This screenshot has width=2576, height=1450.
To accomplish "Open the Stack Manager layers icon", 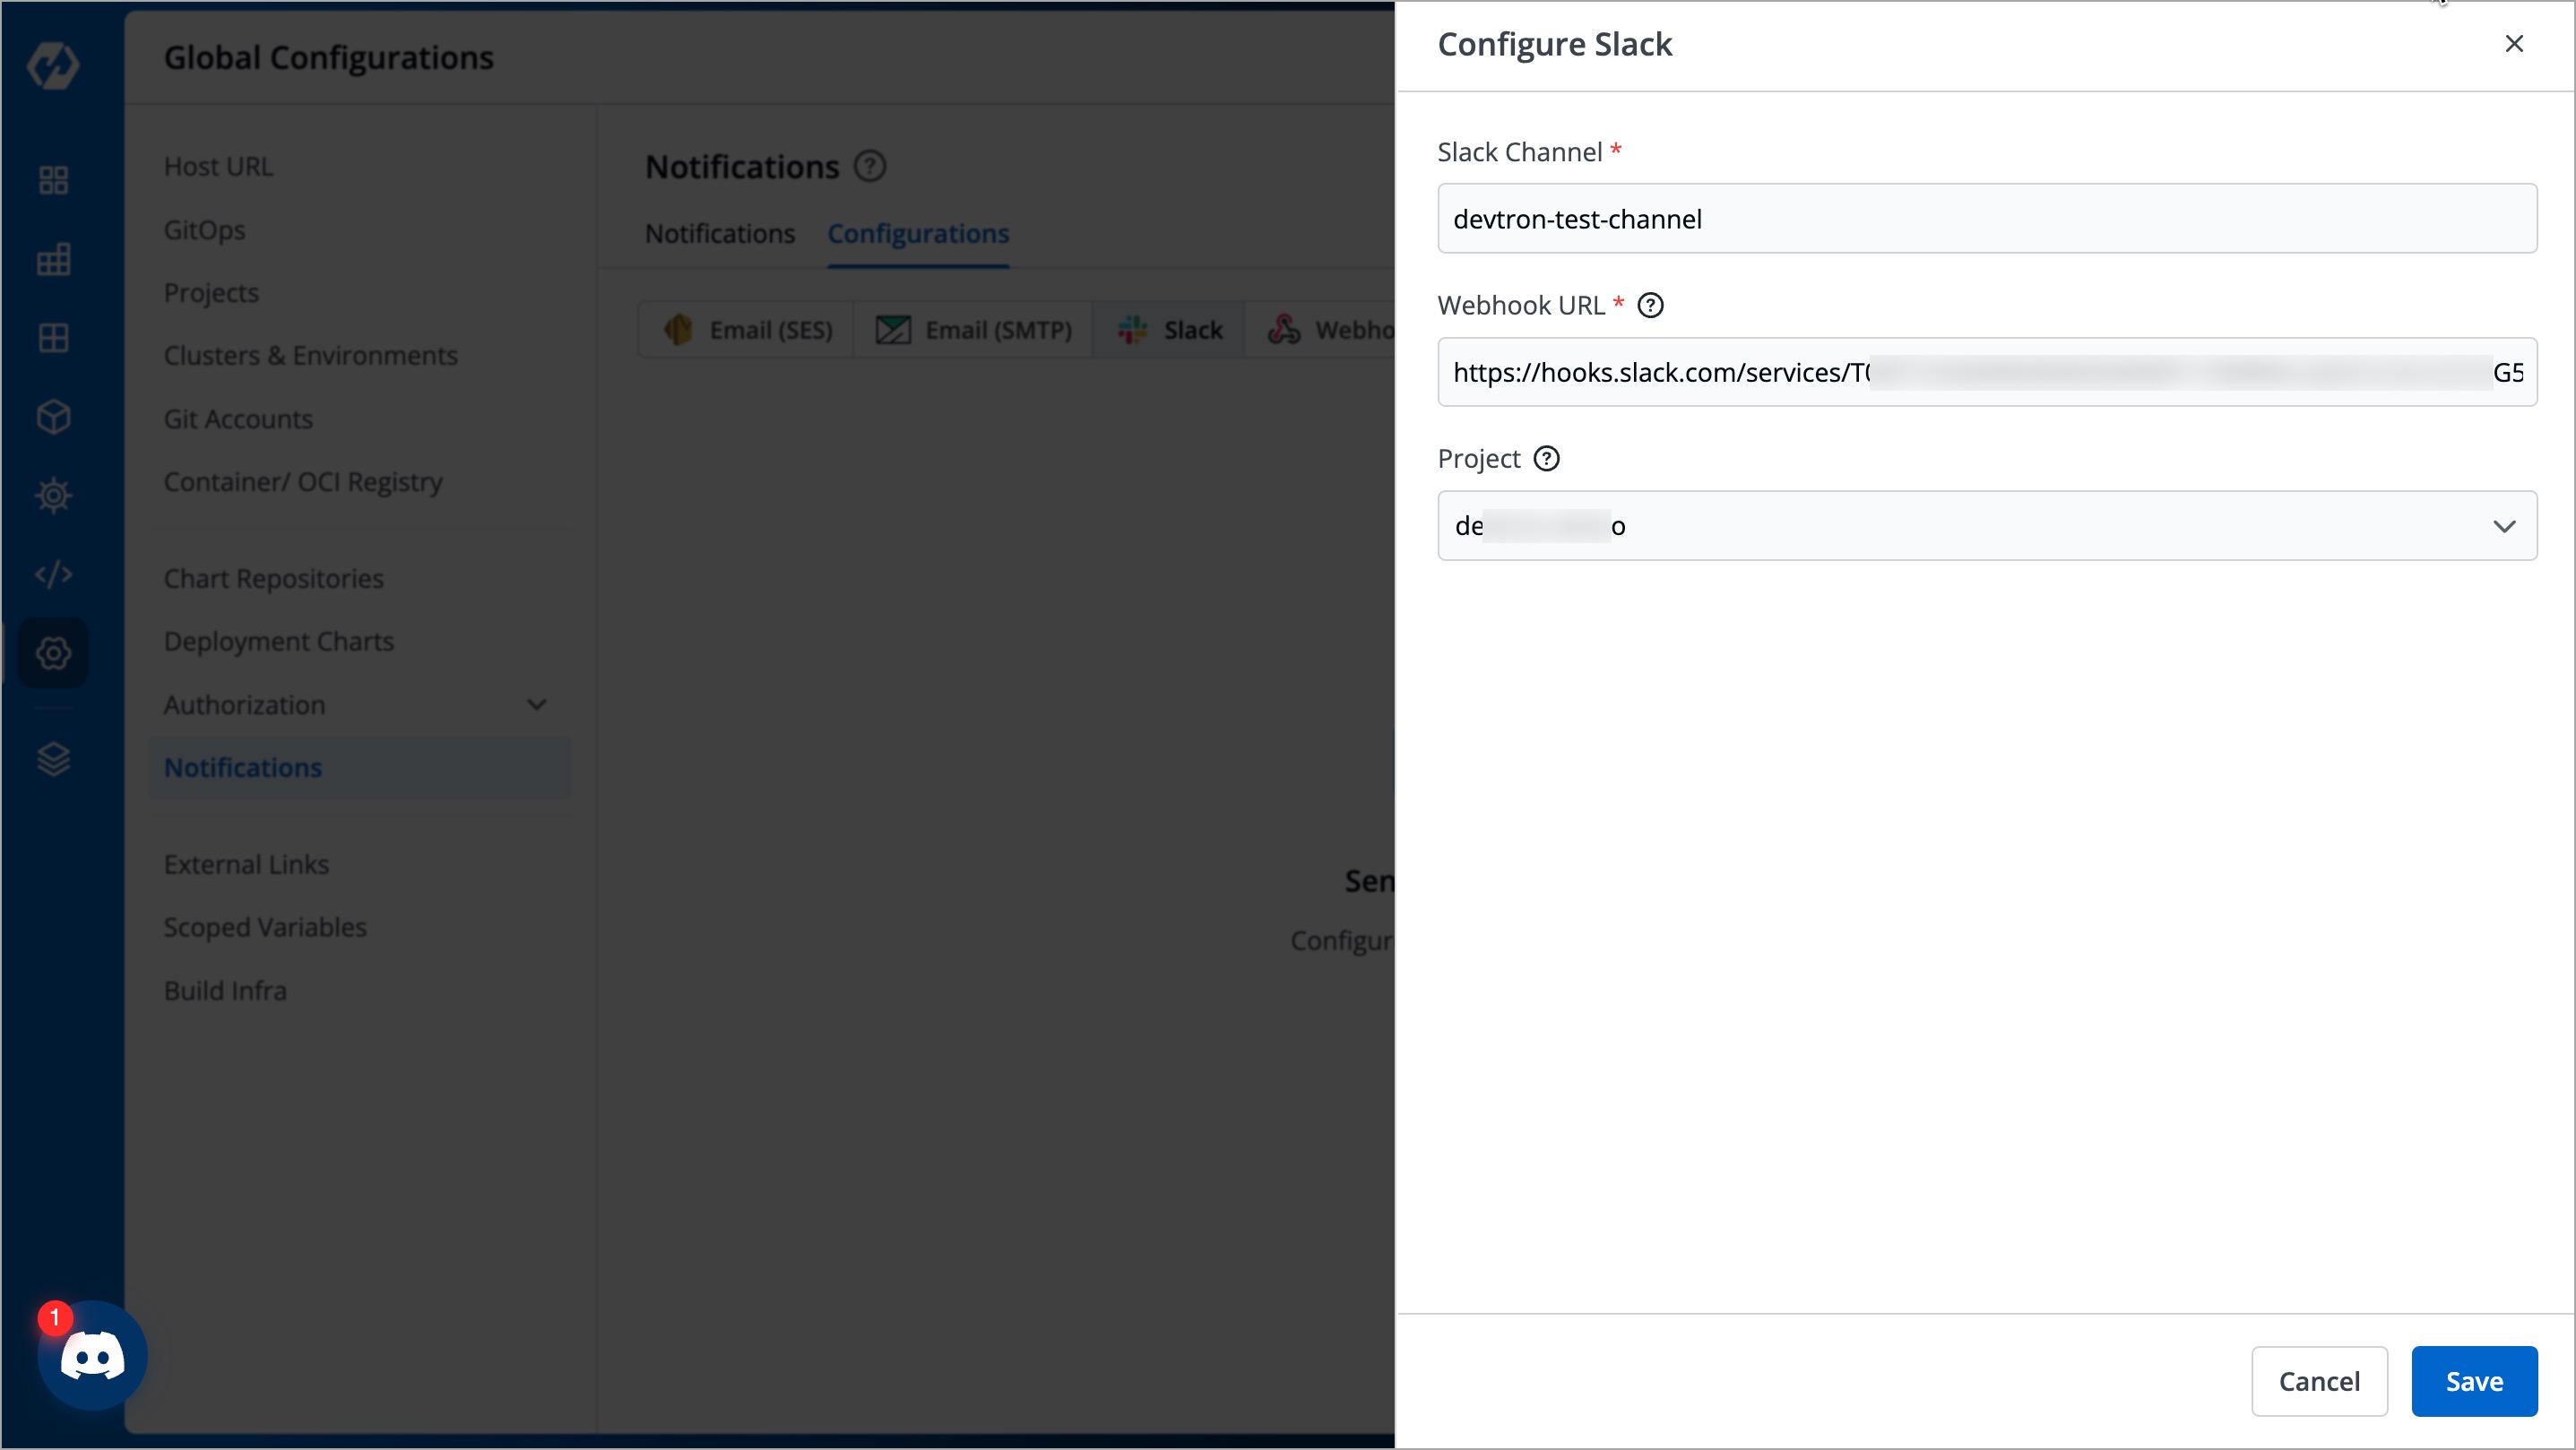I will point(52,758).
